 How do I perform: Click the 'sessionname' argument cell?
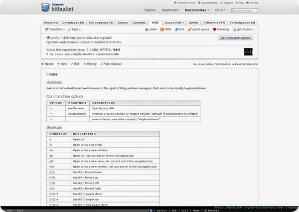(x=77, y=114)
